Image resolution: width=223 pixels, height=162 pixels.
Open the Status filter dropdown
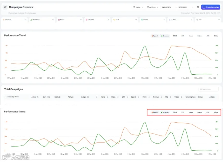point(138,7)
